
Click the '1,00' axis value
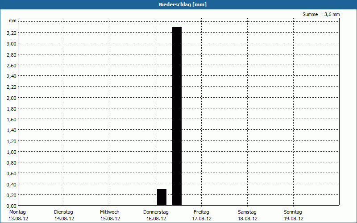[x=12, y=152]
